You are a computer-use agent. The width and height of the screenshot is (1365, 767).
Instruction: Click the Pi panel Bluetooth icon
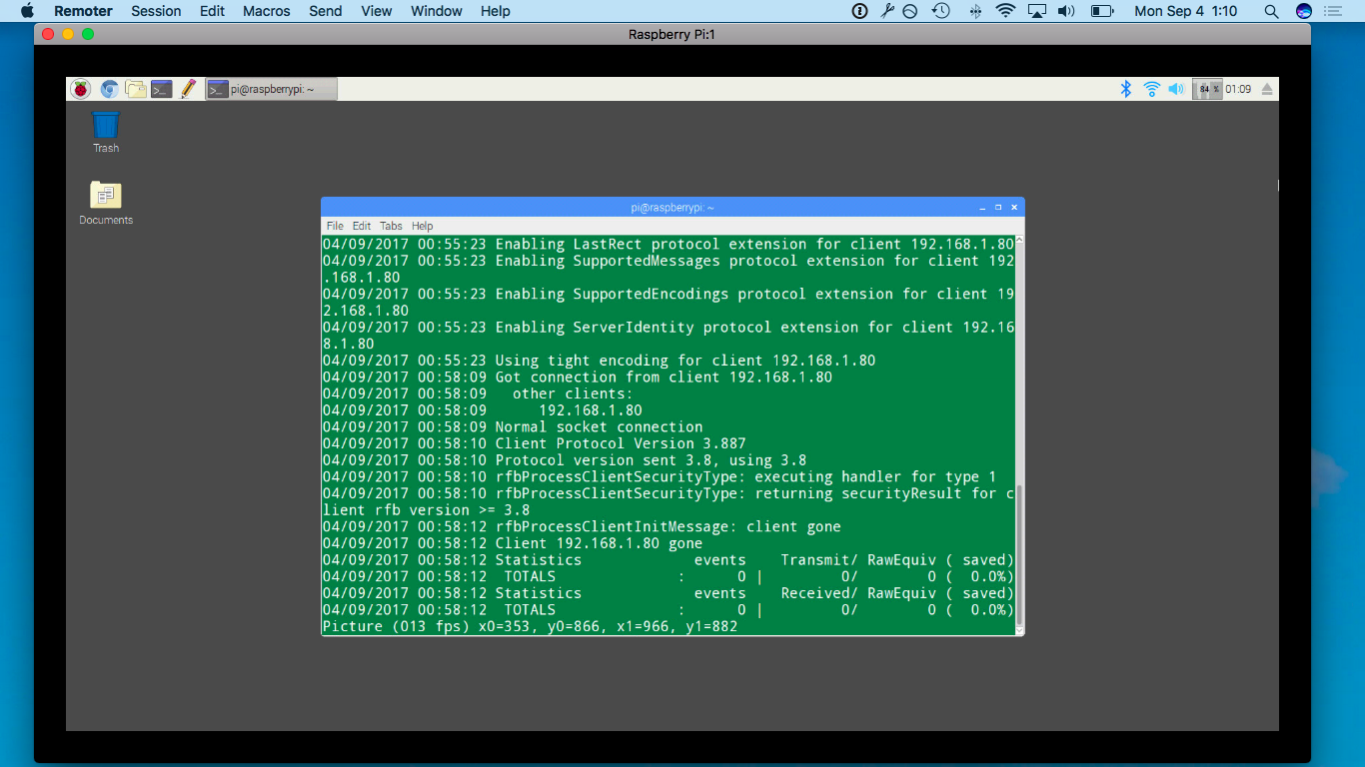click(x=1125, y=89)
